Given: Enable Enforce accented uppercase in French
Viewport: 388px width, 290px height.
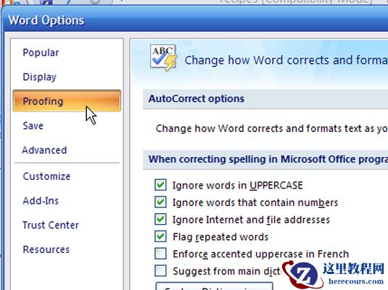Looking at the screenshot, I should [x=160, y=254].
